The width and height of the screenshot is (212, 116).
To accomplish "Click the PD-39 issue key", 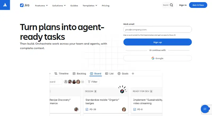I will (x=93, y=109).
